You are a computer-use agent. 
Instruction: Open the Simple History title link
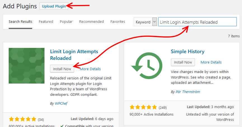[x=187, y=52]
